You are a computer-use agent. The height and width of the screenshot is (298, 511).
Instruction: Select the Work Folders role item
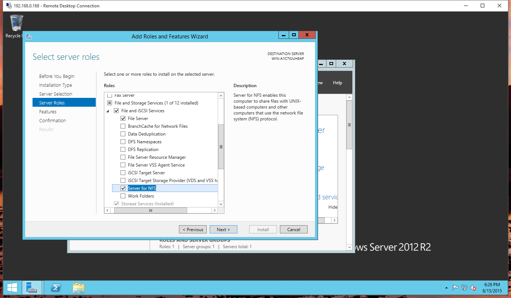tap(141, 196)
